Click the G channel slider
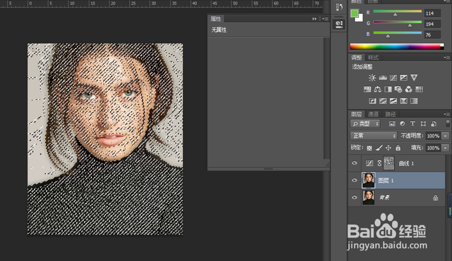The width and height of the screenshot is (452, 261). tap(397, 23)
